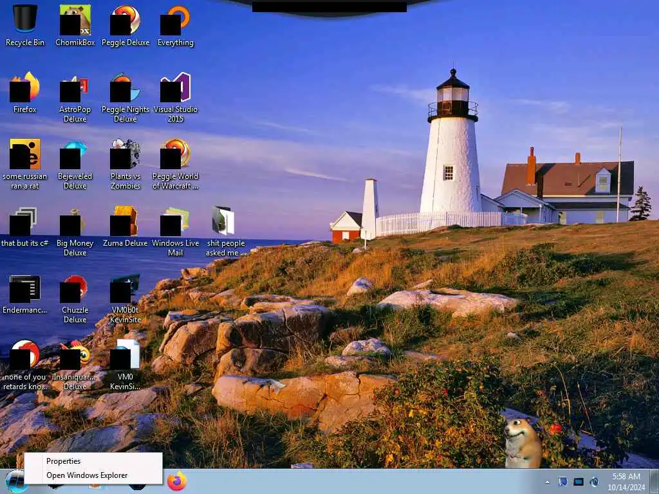Choose Open Windows Explorer from context menu

click(x=93, y=475)
